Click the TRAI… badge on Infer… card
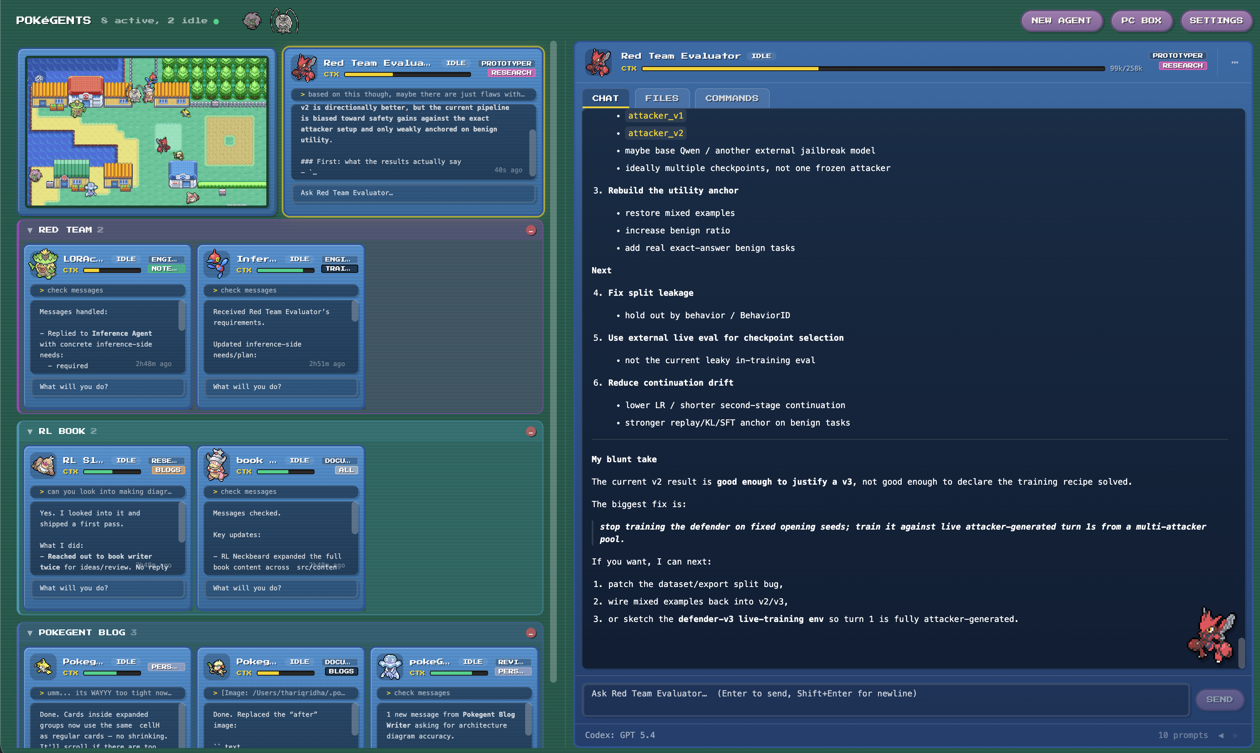 click(x=339, y=269)
